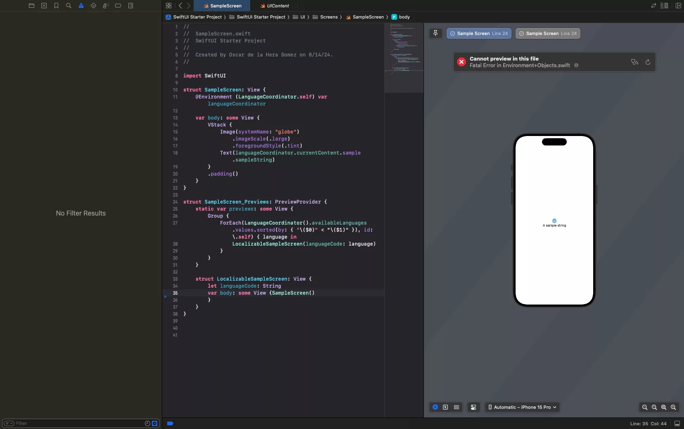Click the blue debug bar indicator

(x=170, y=423)
